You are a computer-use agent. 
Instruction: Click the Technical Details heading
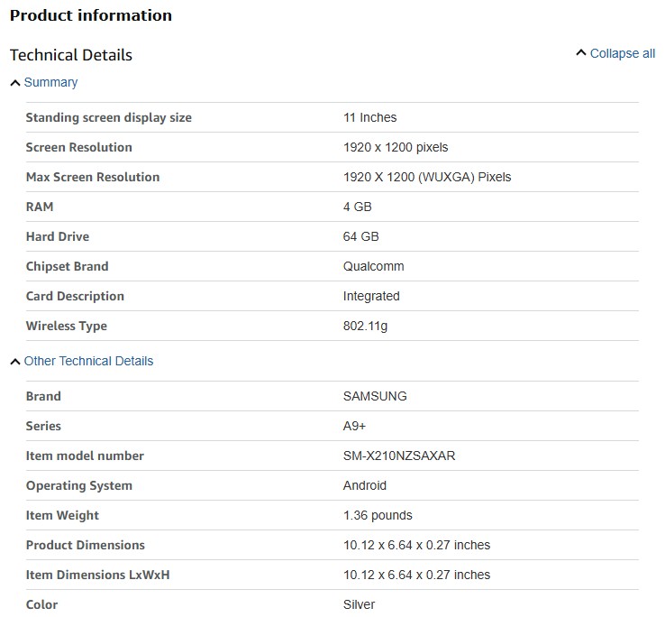click(x=71, y=55)
